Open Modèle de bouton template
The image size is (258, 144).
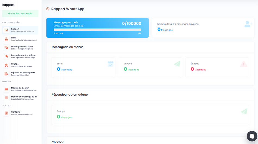[20, 89]
